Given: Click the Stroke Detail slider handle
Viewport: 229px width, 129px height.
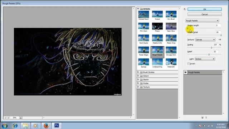Looking at the screenshot, I should coord(221,35).
